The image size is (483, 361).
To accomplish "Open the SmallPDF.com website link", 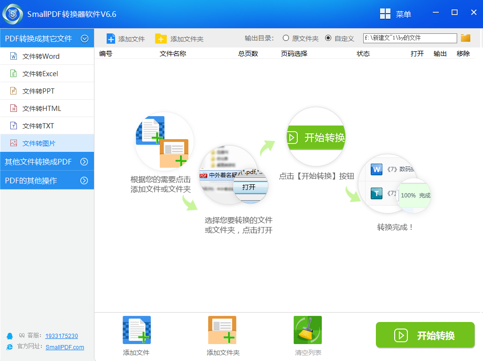I will pyautogui.click(x=65, y=347).
